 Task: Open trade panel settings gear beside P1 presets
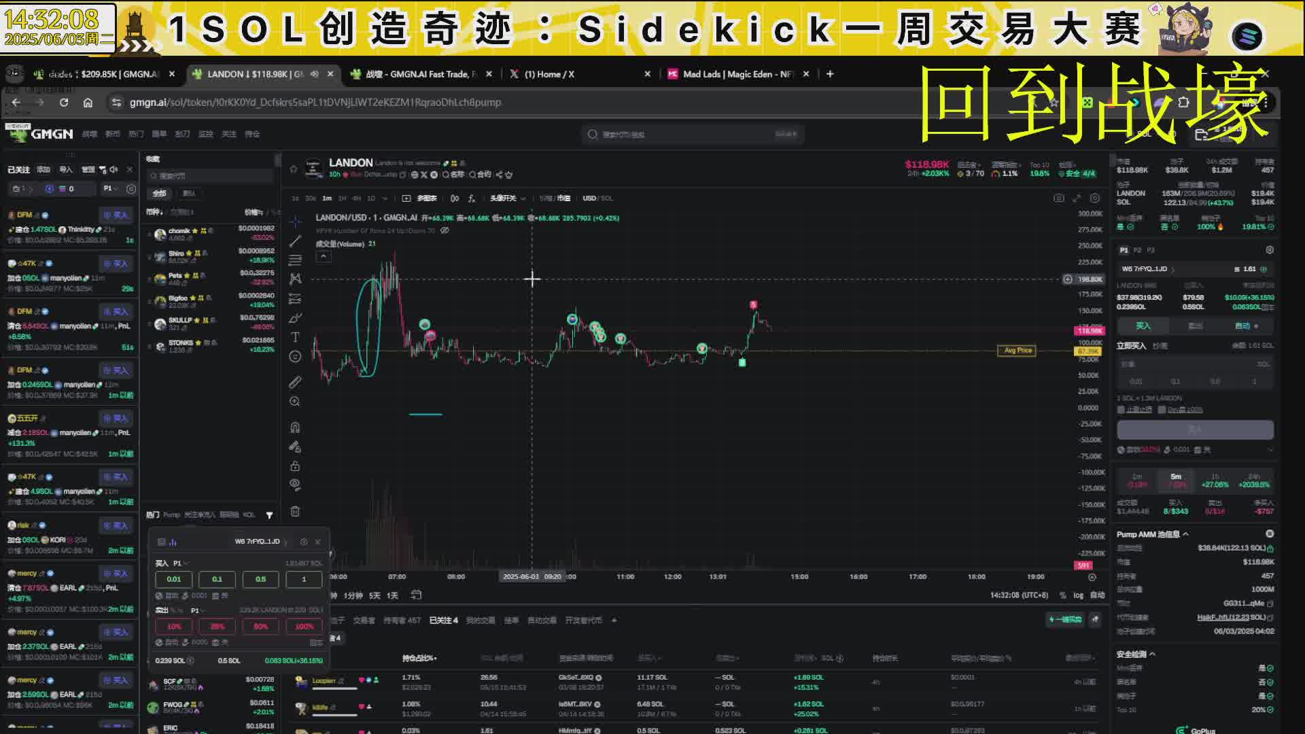tap(1269, 250)
